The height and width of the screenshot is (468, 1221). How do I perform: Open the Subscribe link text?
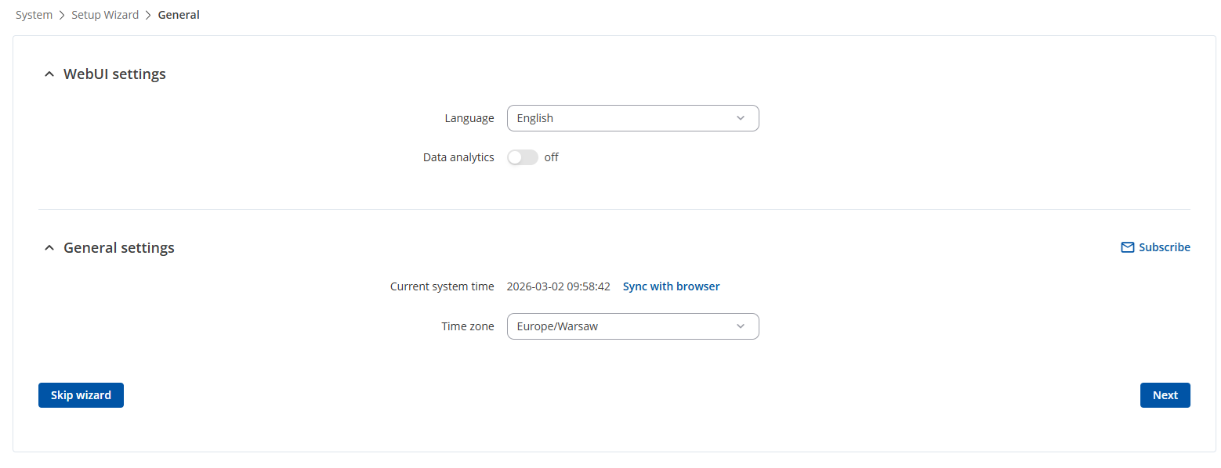(x=1164, y=247)
